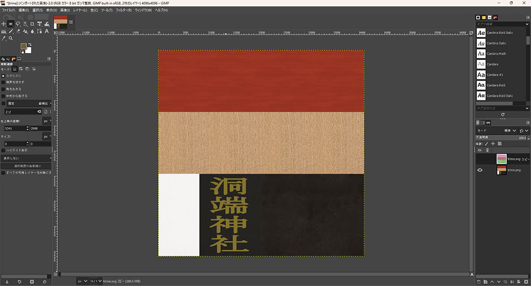Viewport: 531px width, 286px height.
Task: Select the Crop tool
Action: pyautogui.click(x=32, y=24)
